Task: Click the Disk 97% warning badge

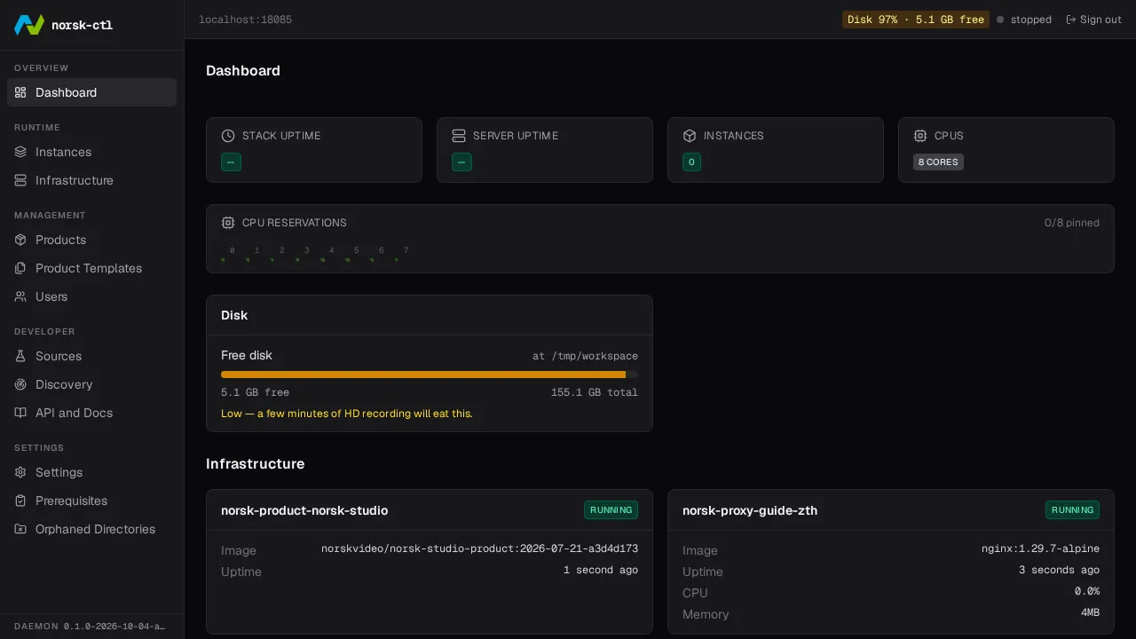Action: tap(916, 20)
